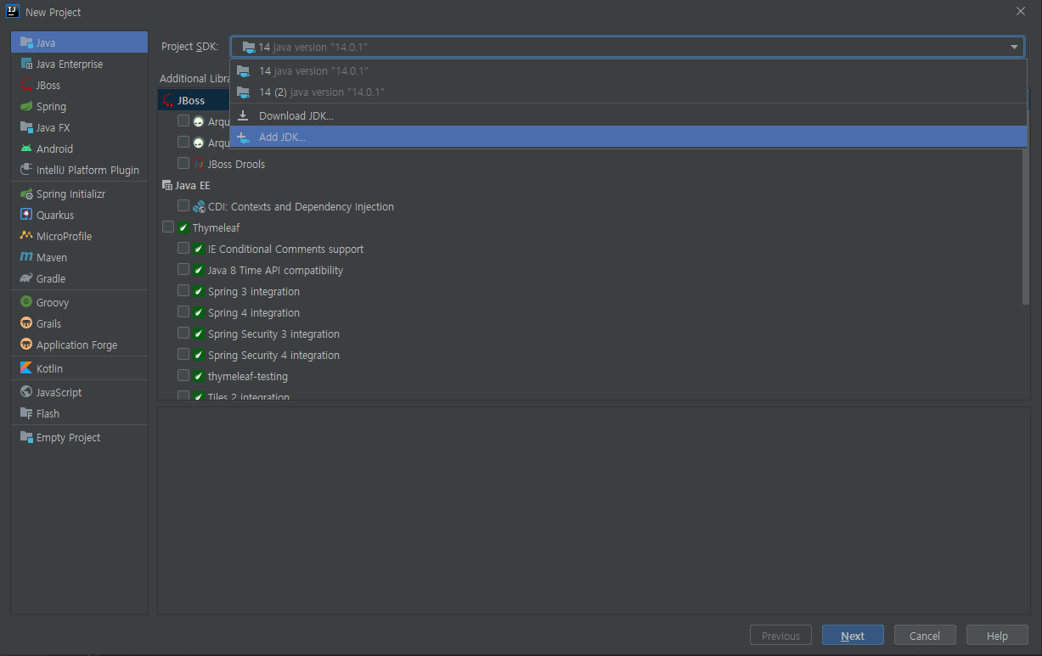Click the Add JDK icon in dropdown
This screenshot has width=1042, height=656.
244,137
